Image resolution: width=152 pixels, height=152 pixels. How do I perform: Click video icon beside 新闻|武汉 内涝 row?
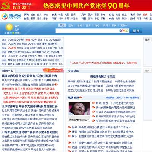pyautogui.click(x=93, y=103)
